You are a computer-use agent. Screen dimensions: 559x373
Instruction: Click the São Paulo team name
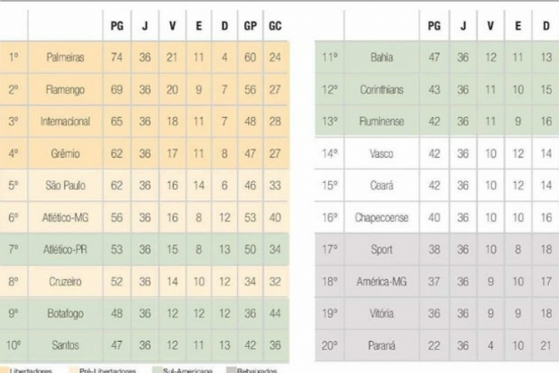tap(65, 186)
